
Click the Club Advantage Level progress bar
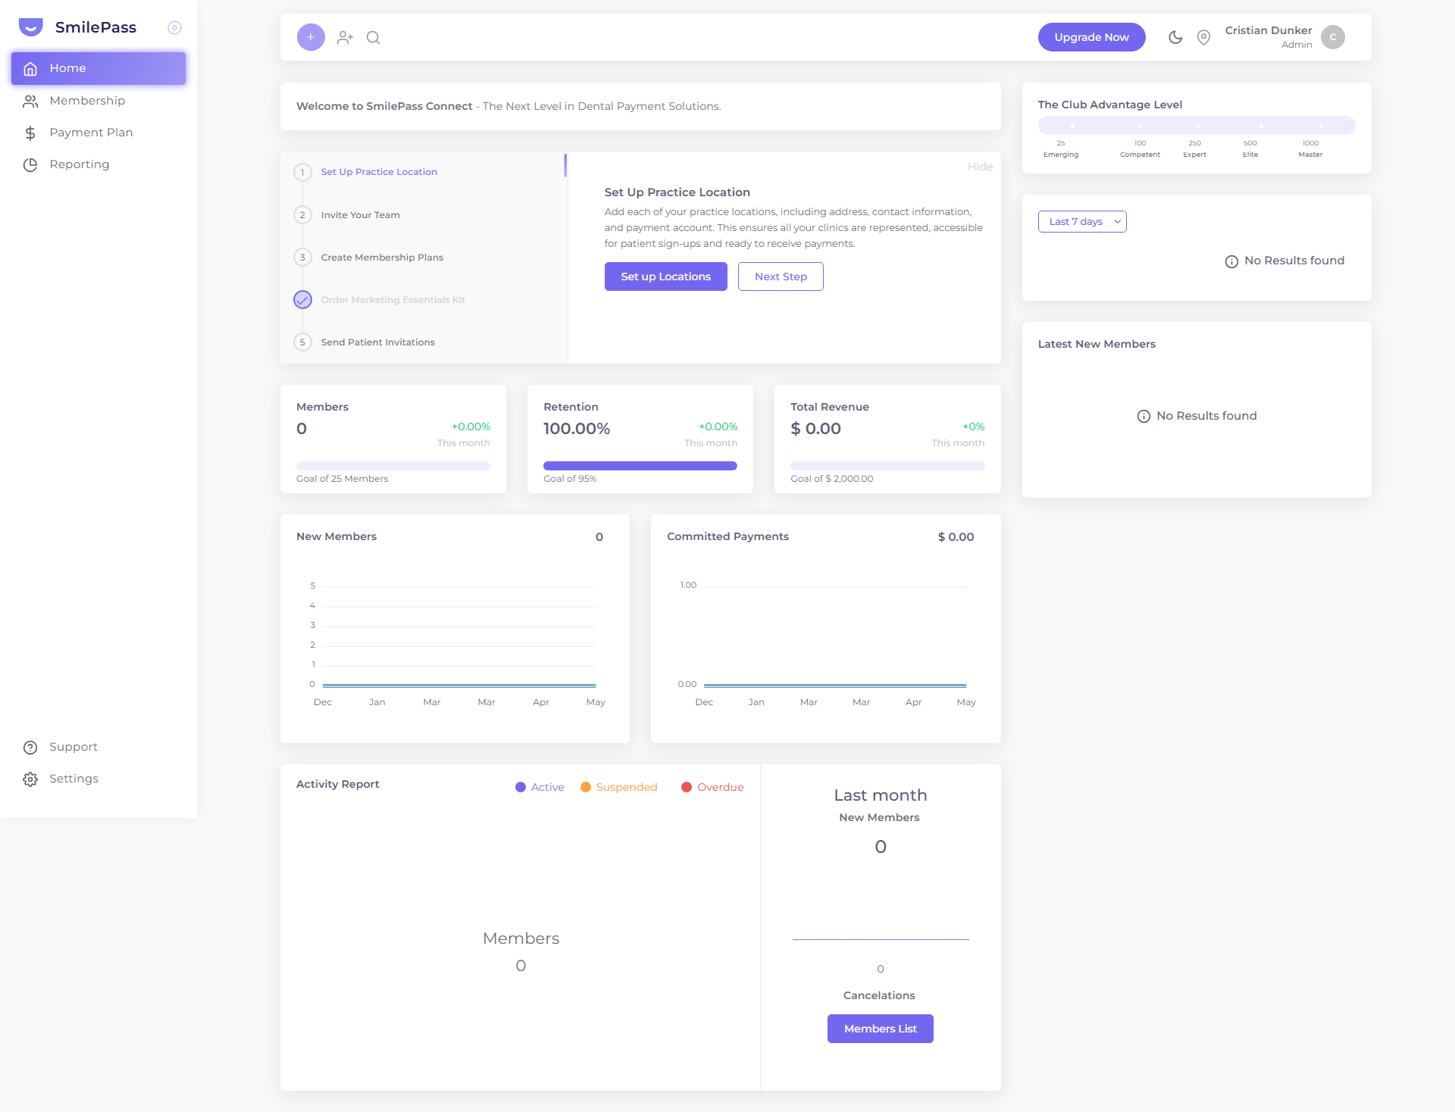1197,126
